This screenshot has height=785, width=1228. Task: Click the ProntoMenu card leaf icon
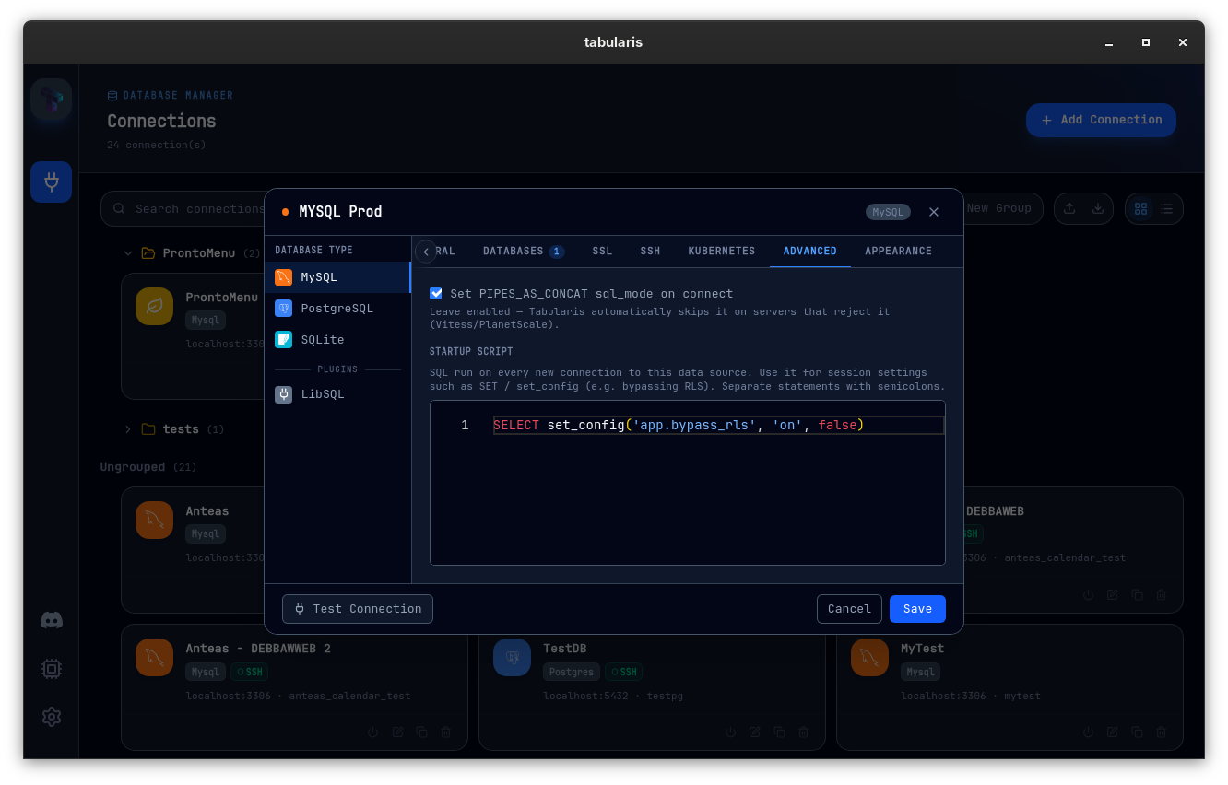(154, 306)
